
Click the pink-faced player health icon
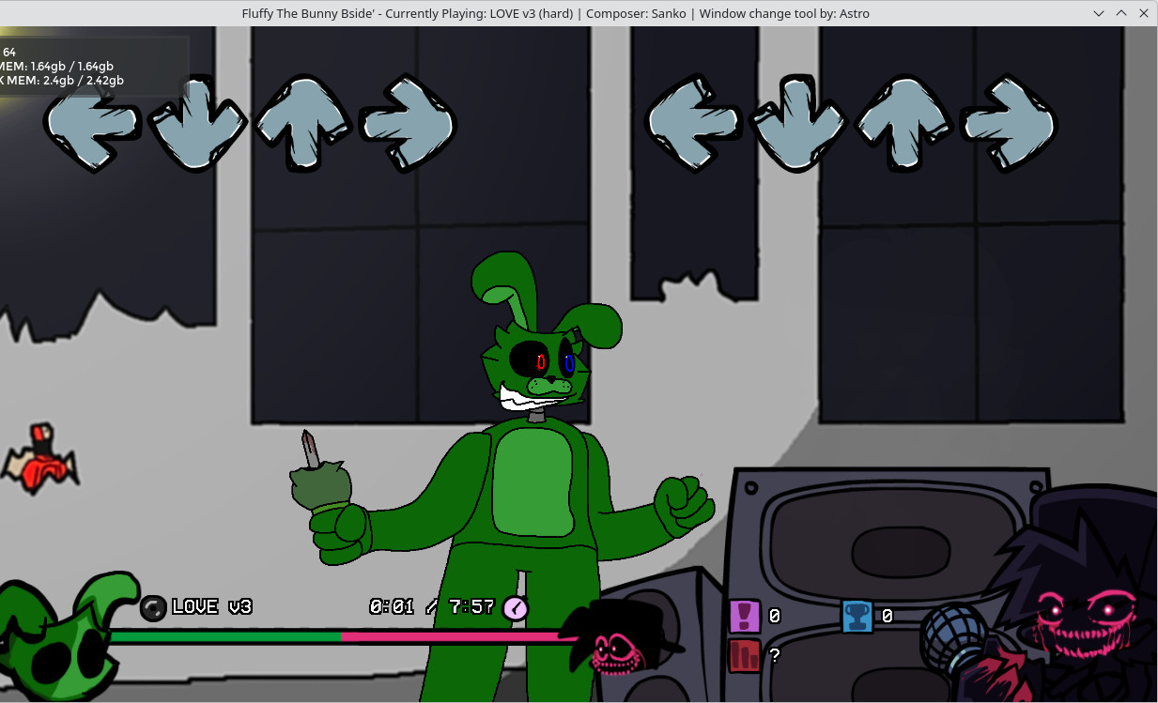(621, 636)
